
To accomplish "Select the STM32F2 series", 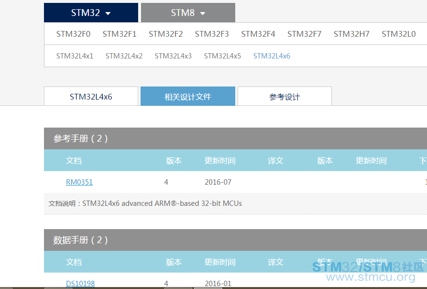I will (166, 34).
